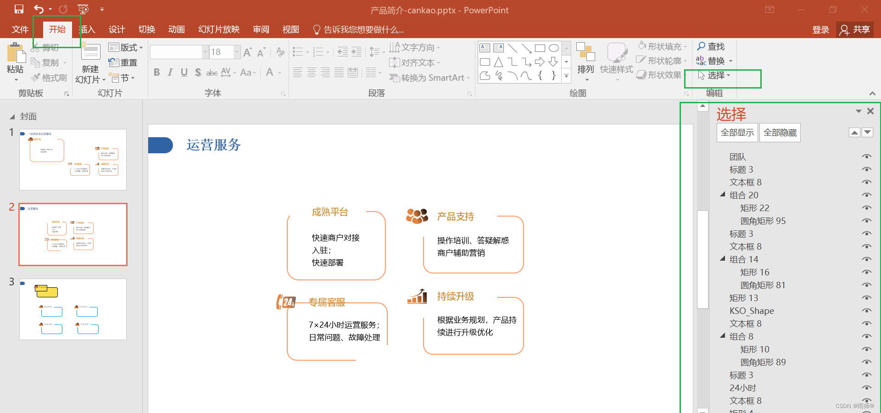Click the Find (查找) search icon
This screenshot has height=413, width=881.
coord(701,46)
